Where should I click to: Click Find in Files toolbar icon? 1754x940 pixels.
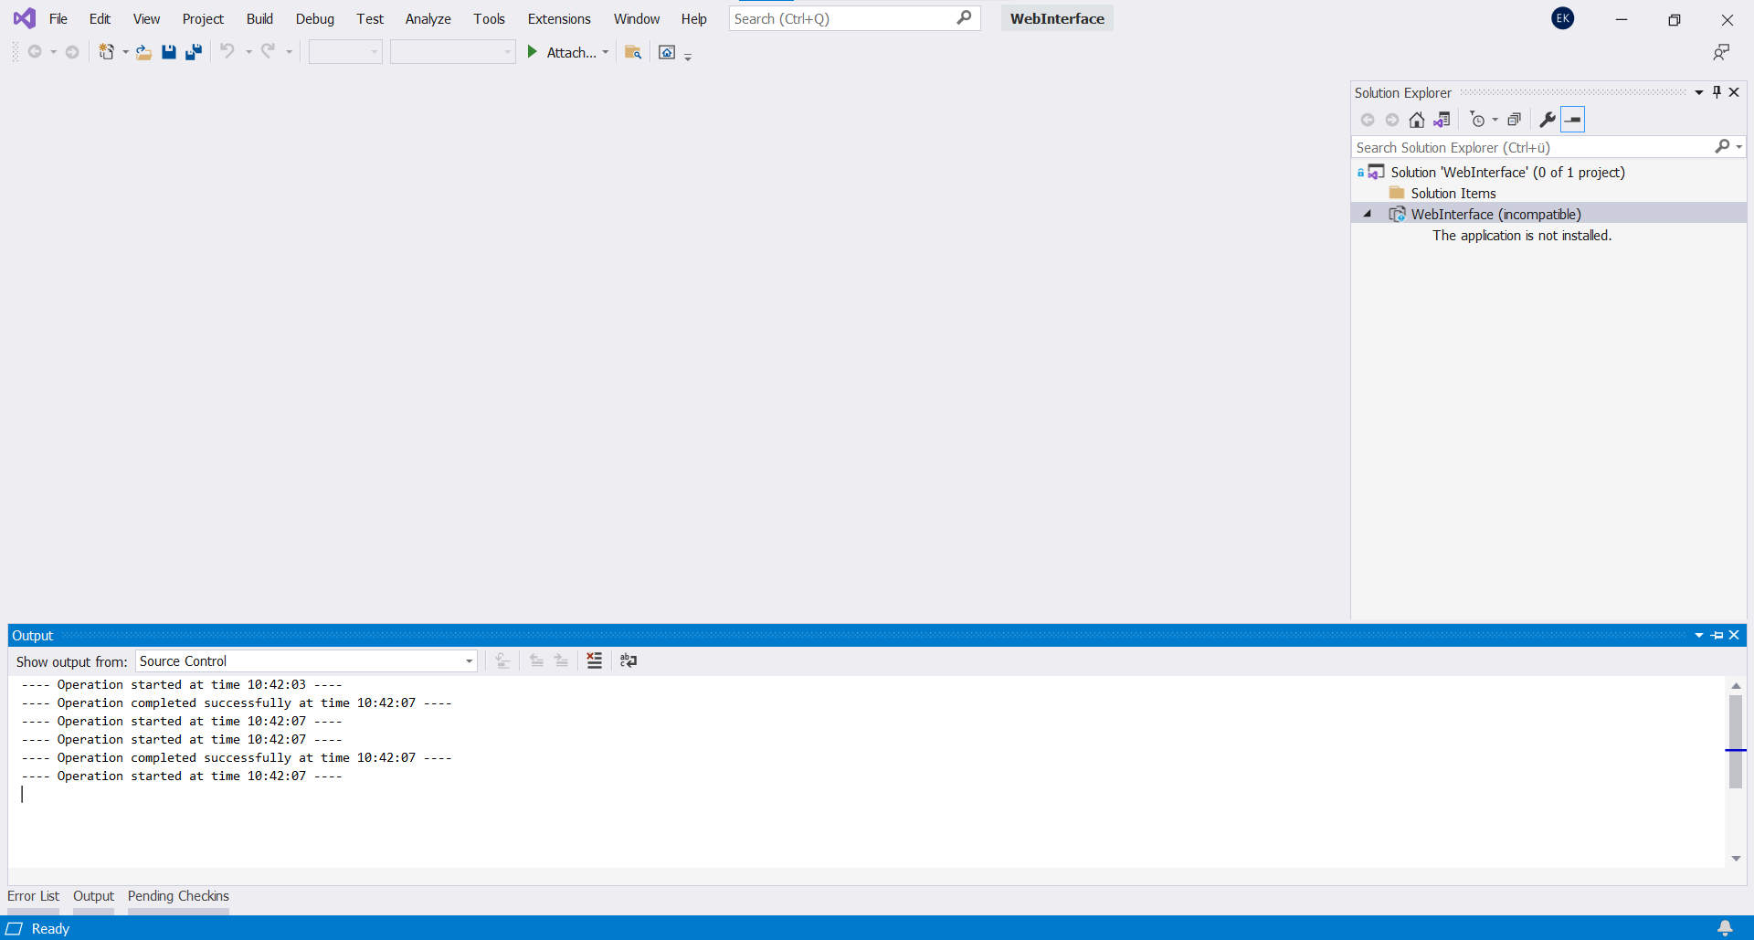[x=632, y=52]
